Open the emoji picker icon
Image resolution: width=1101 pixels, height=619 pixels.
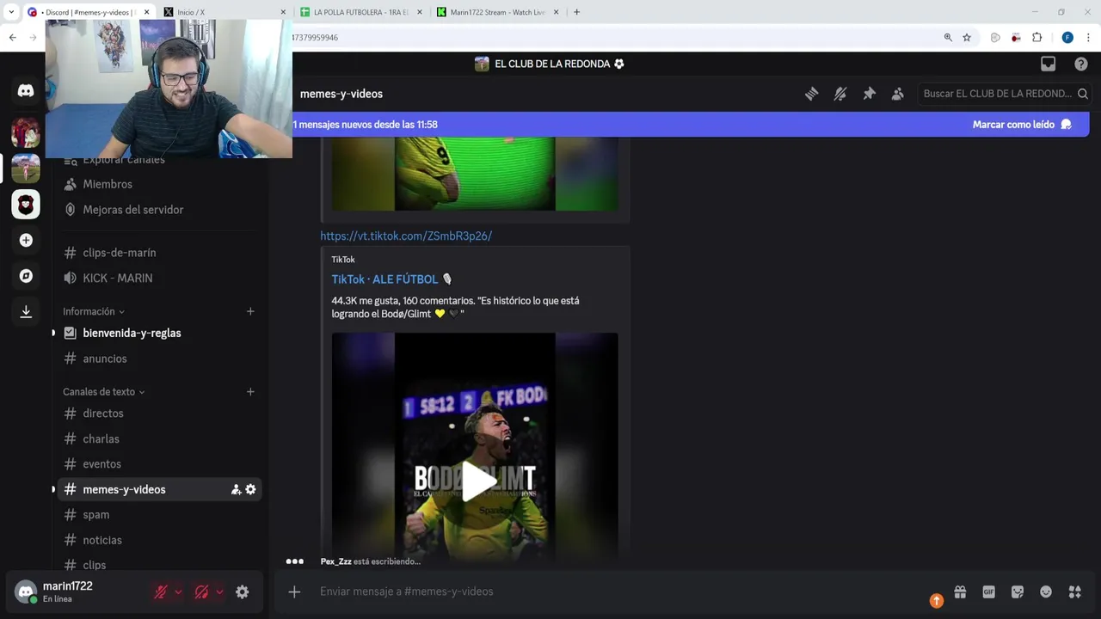click(1046, 591)
